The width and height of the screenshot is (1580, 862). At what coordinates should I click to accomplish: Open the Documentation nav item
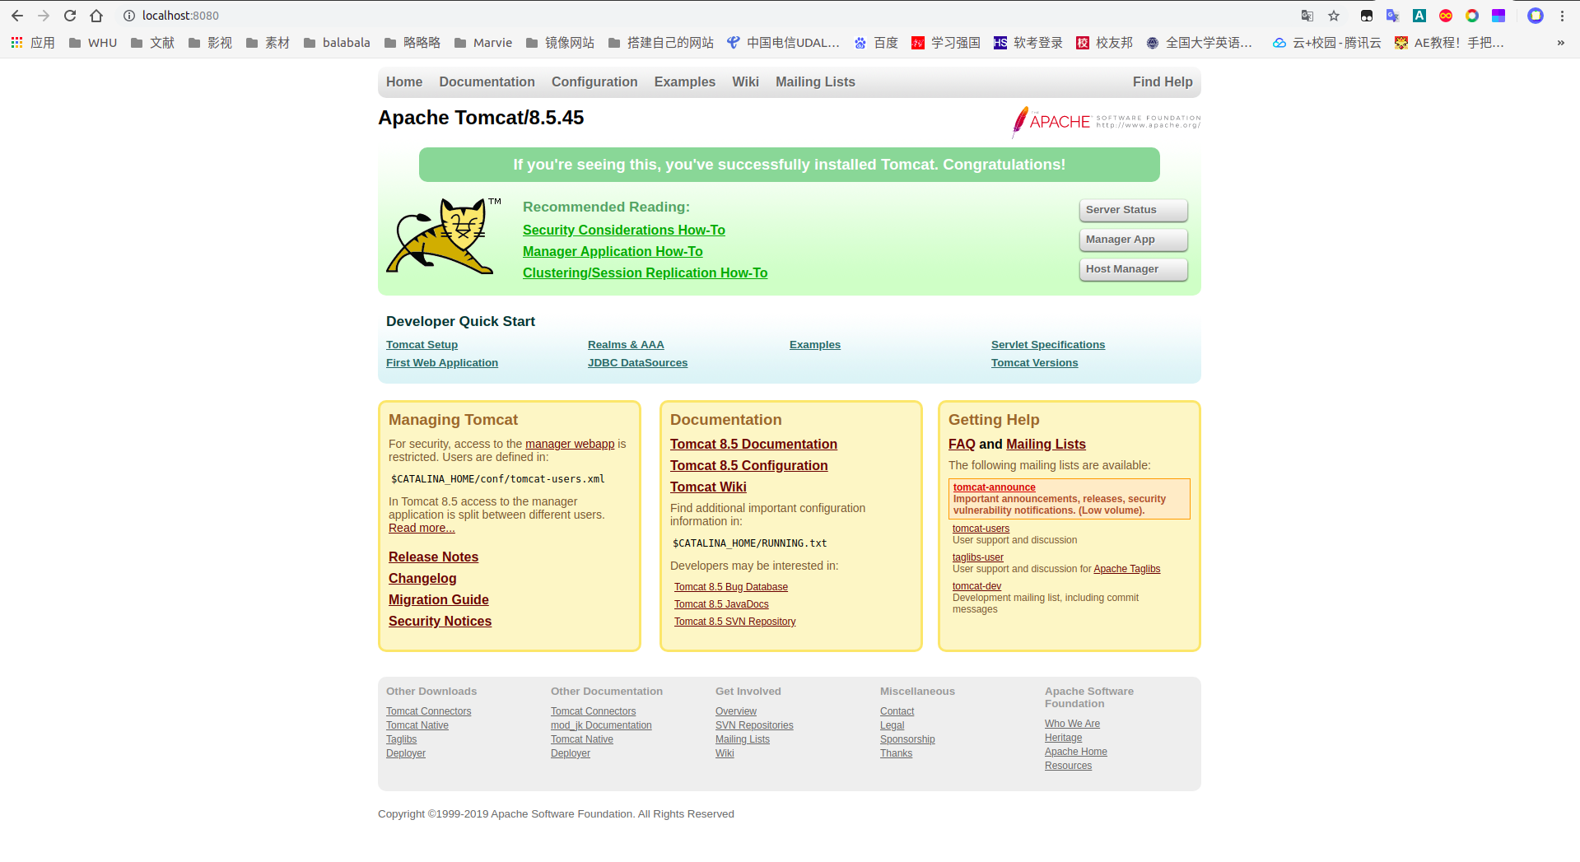487,82
